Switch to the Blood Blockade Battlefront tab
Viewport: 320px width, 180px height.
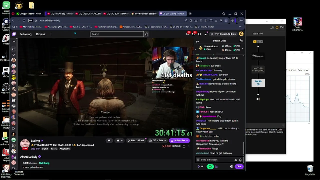tap(144, 14)
